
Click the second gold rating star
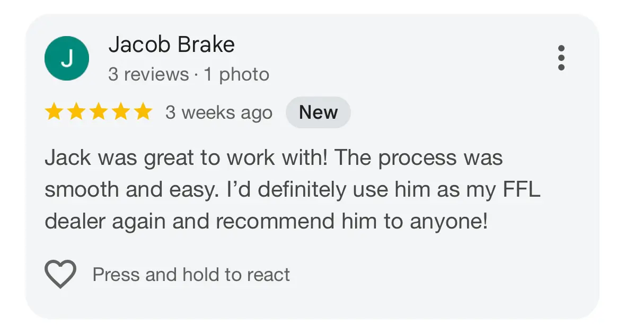(x=75, y=112)
